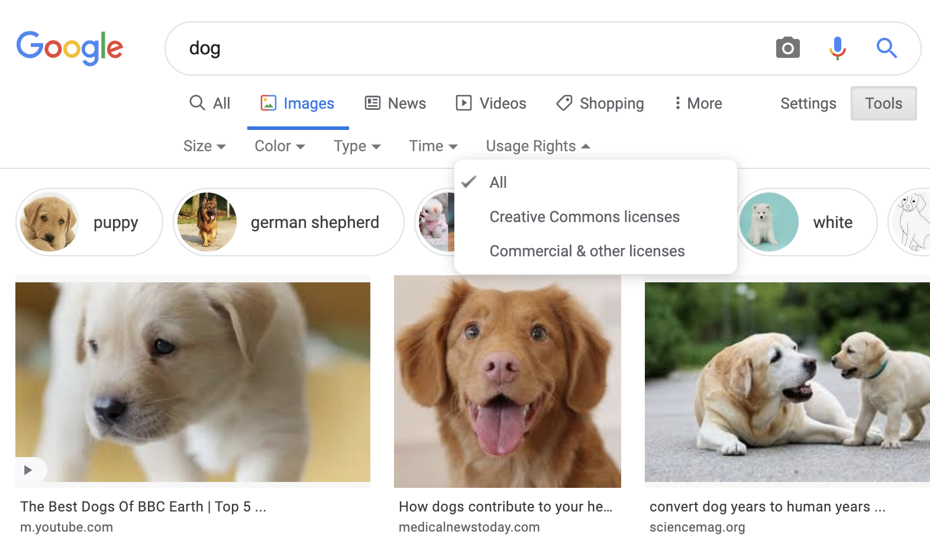Open the two labradors image

pyautogui.click(x=787, y=382)
